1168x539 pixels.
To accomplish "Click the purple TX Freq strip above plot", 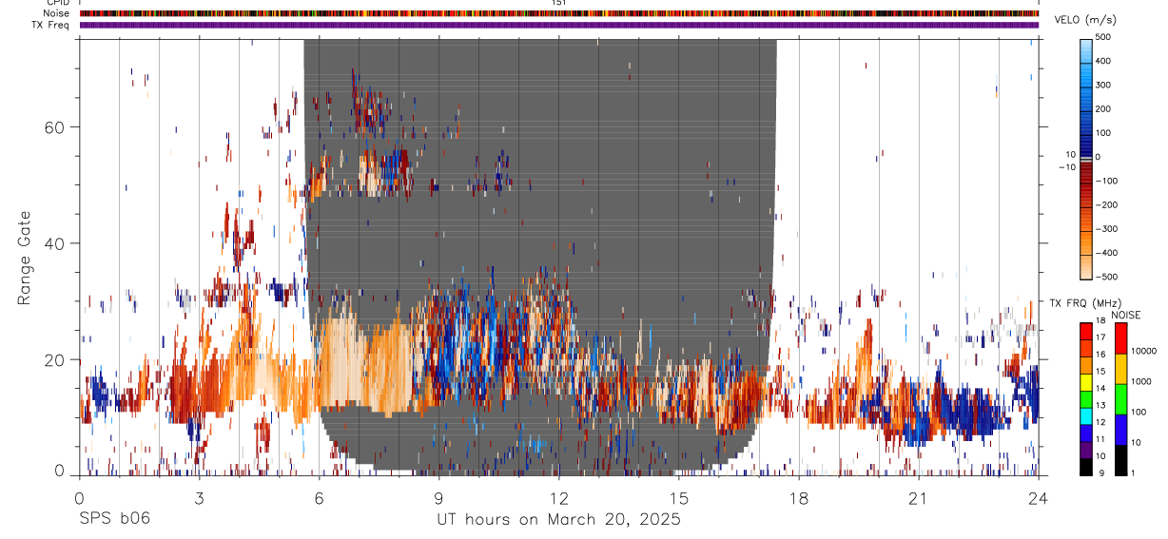I will [x=559, y=25].
